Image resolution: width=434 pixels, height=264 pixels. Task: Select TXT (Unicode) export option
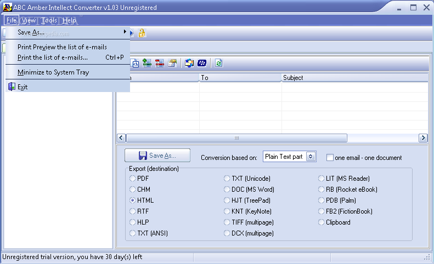[227, 179]
